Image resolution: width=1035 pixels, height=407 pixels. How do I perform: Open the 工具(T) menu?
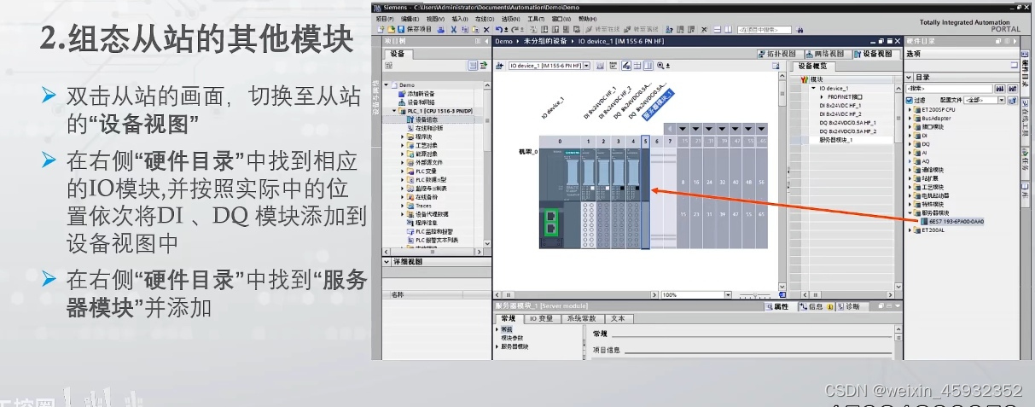(536, 19)
